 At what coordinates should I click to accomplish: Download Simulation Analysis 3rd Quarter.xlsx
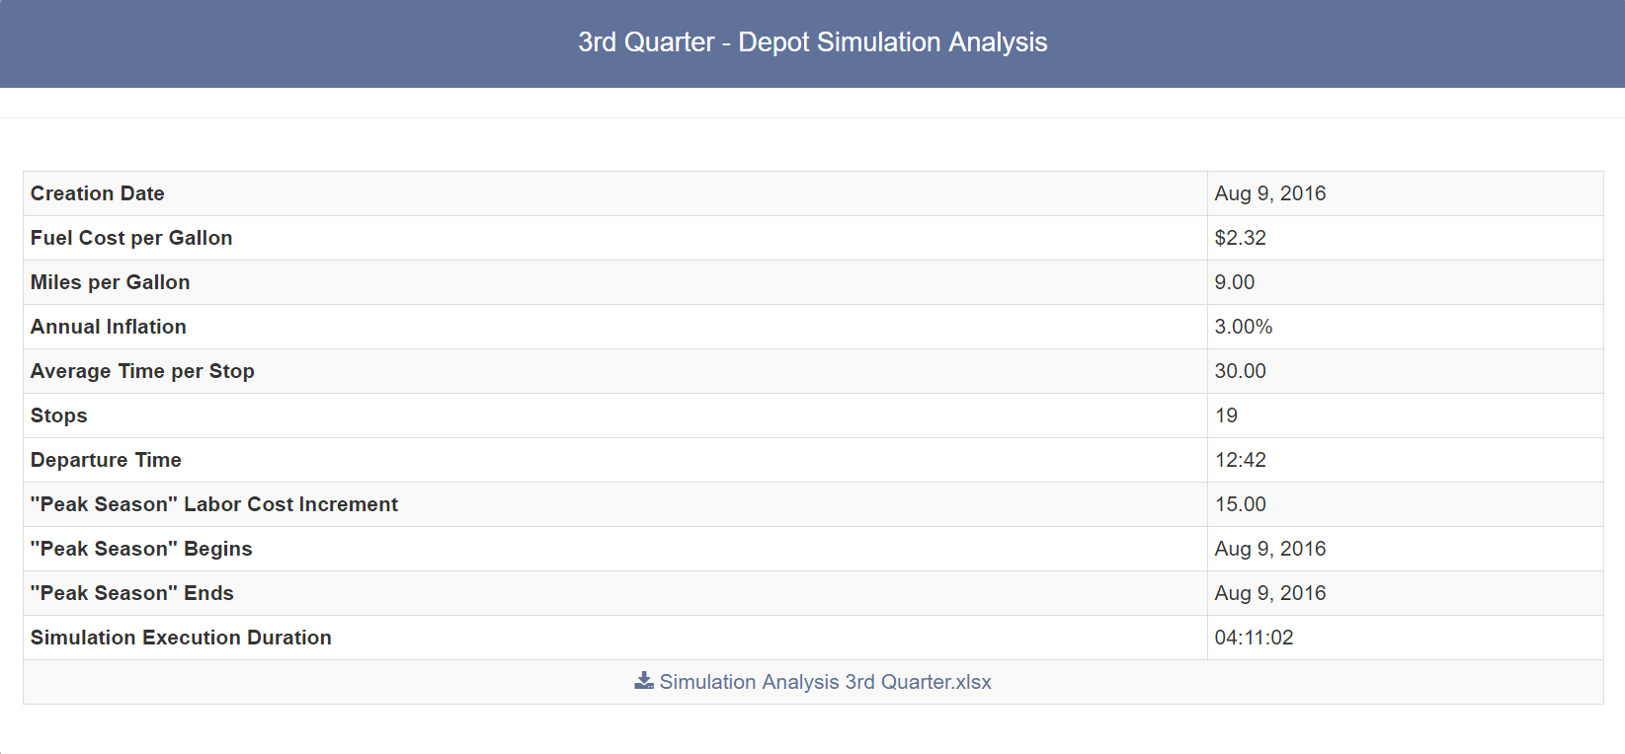(825, 682)
